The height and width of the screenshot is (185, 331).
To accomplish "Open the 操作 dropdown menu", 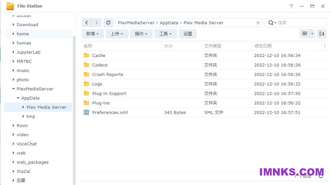I will point(141,34).
